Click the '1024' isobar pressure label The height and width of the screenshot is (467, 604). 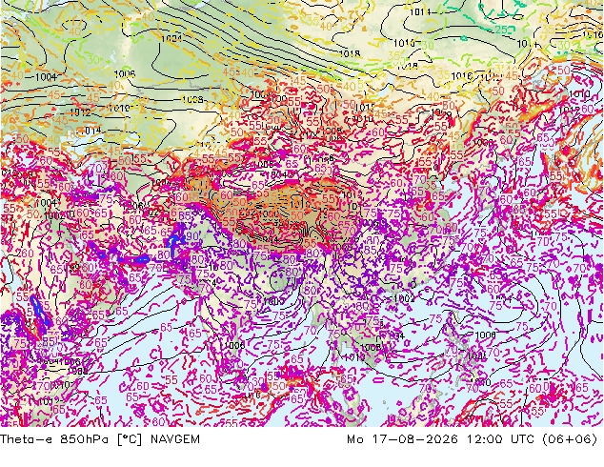pyautogui.click(x=171, y=38)
